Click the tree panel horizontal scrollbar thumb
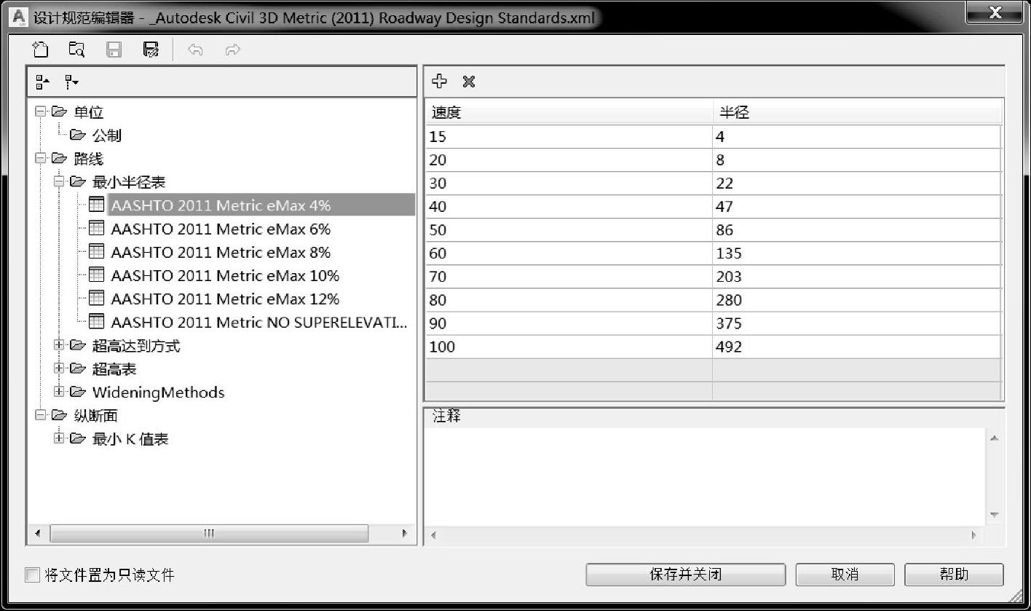The image size is (1031, 611). [209, 533]
